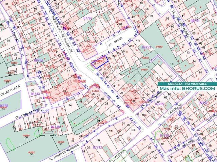Select the block number 07742 label

point(97,147)
